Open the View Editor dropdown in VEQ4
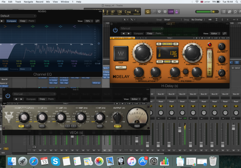 pyautogui.click(x=136, y=99)
